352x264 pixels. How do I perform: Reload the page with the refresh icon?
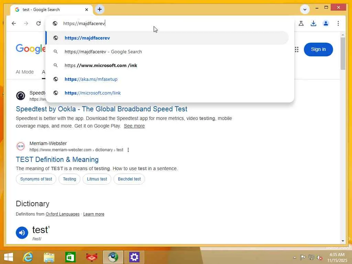coord(38,23)
